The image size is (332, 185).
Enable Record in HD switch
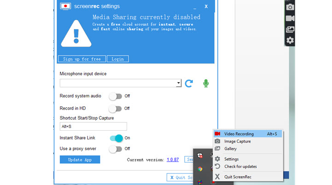(x=116, y=108)
